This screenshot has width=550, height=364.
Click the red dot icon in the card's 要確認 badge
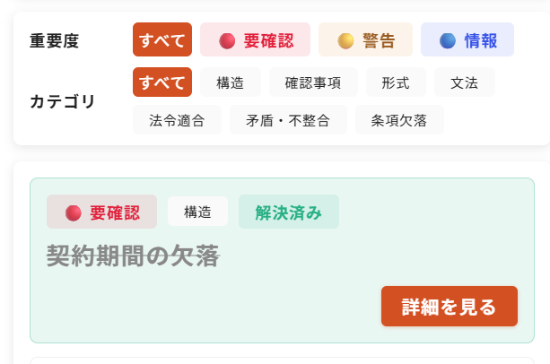point(74,212)
